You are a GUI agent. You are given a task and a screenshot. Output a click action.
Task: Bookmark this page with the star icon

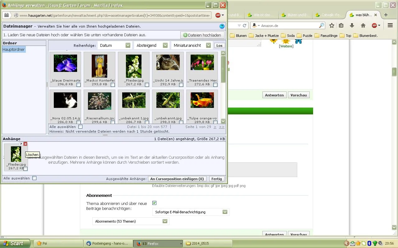click(332, 26)
